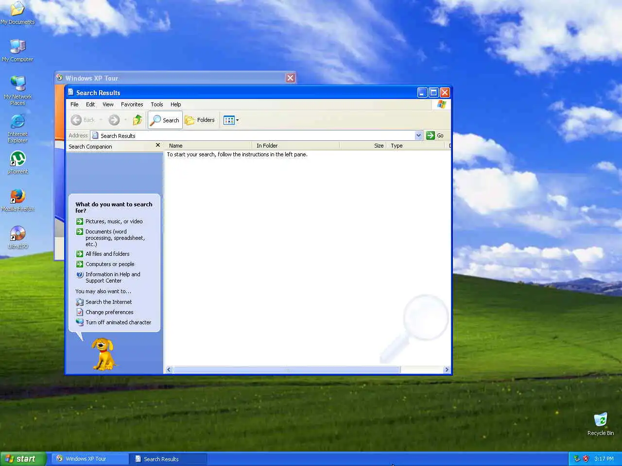The width and height of the screenshot is (622, 466).
Task: Click the system clock 3:17 PM
Action: tap(604, 459)
